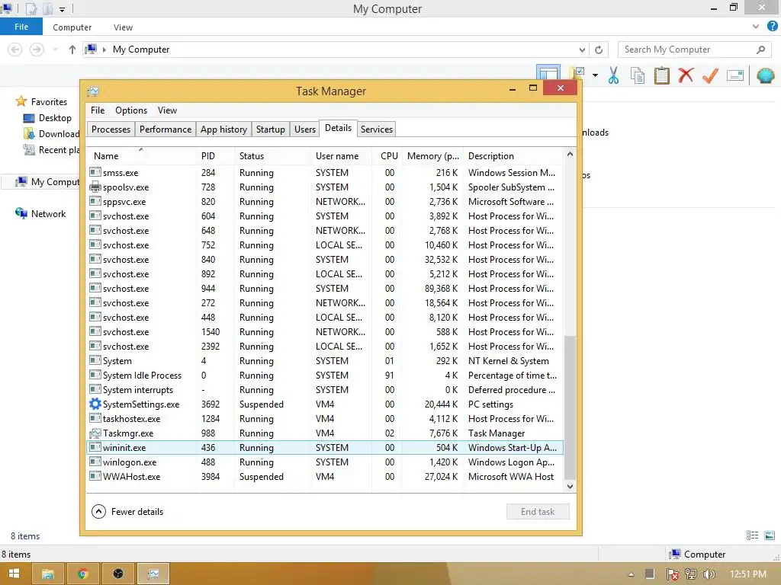The height and width of the screenshot is (585, 781).
Task: Open the Windows Start button on taskbar
Action: pos(14,574)
